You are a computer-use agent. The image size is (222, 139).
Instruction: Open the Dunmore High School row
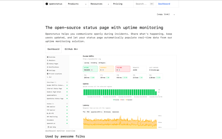coord(57,92)
